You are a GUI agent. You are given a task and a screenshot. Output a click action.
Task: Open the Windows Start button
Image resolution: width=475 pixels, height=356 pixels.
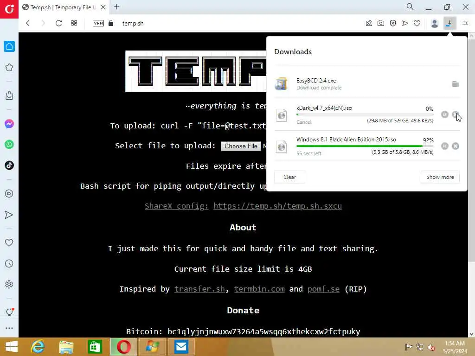pos(12,347)
